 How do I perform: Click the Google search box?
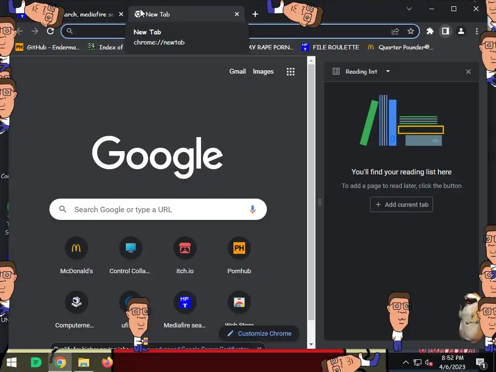coord(158,209)
